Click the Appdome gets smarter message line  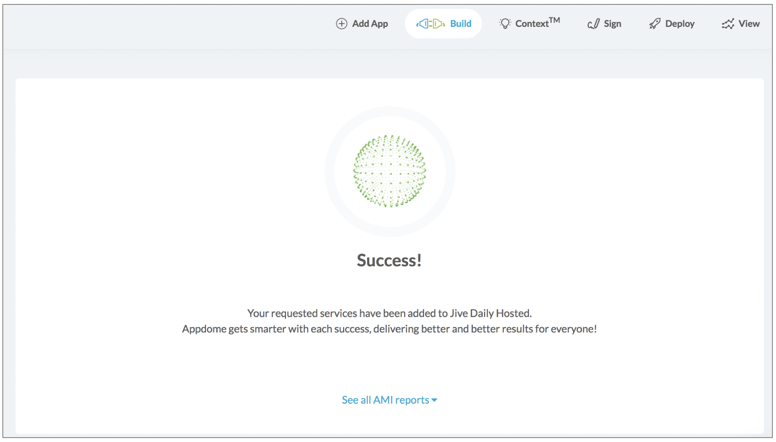pos(389,329)
